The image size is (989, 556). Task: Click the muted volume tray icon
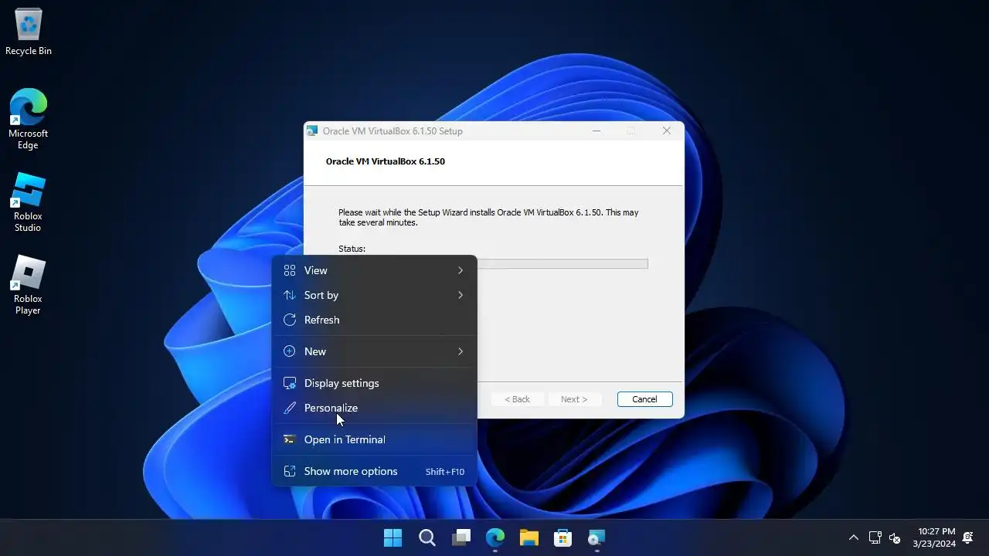(x=895, y=537)
